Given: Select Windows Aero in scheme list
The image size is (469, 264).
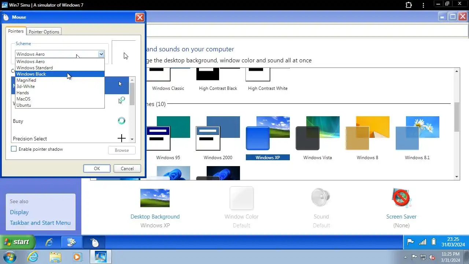Looking at the screenshot, I should tap(60, 62).
